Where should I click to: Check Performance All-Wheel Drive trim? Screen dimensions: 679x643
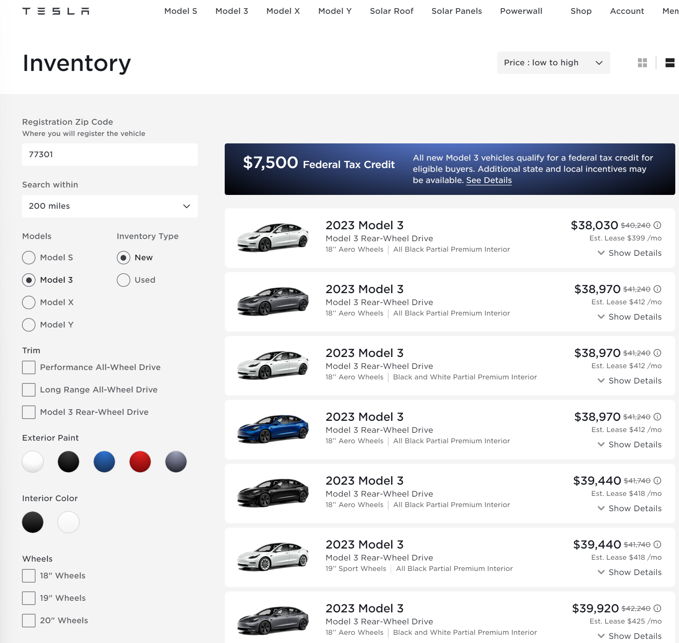29,367
